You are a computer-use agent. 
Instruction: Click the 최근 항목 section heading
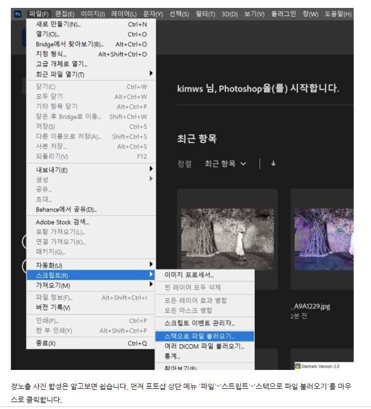coord(197,138)
